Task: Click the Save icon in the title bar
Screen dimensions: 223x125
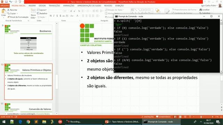Action: tap(6, 2)
